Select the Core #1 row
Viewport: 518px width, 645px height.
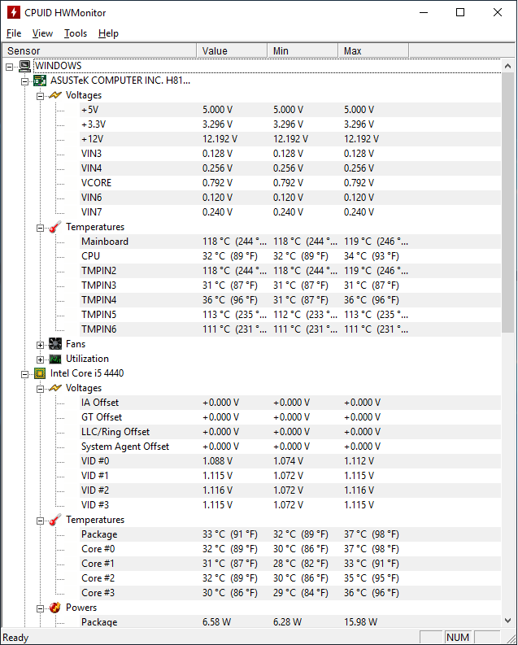pos(290,564)
